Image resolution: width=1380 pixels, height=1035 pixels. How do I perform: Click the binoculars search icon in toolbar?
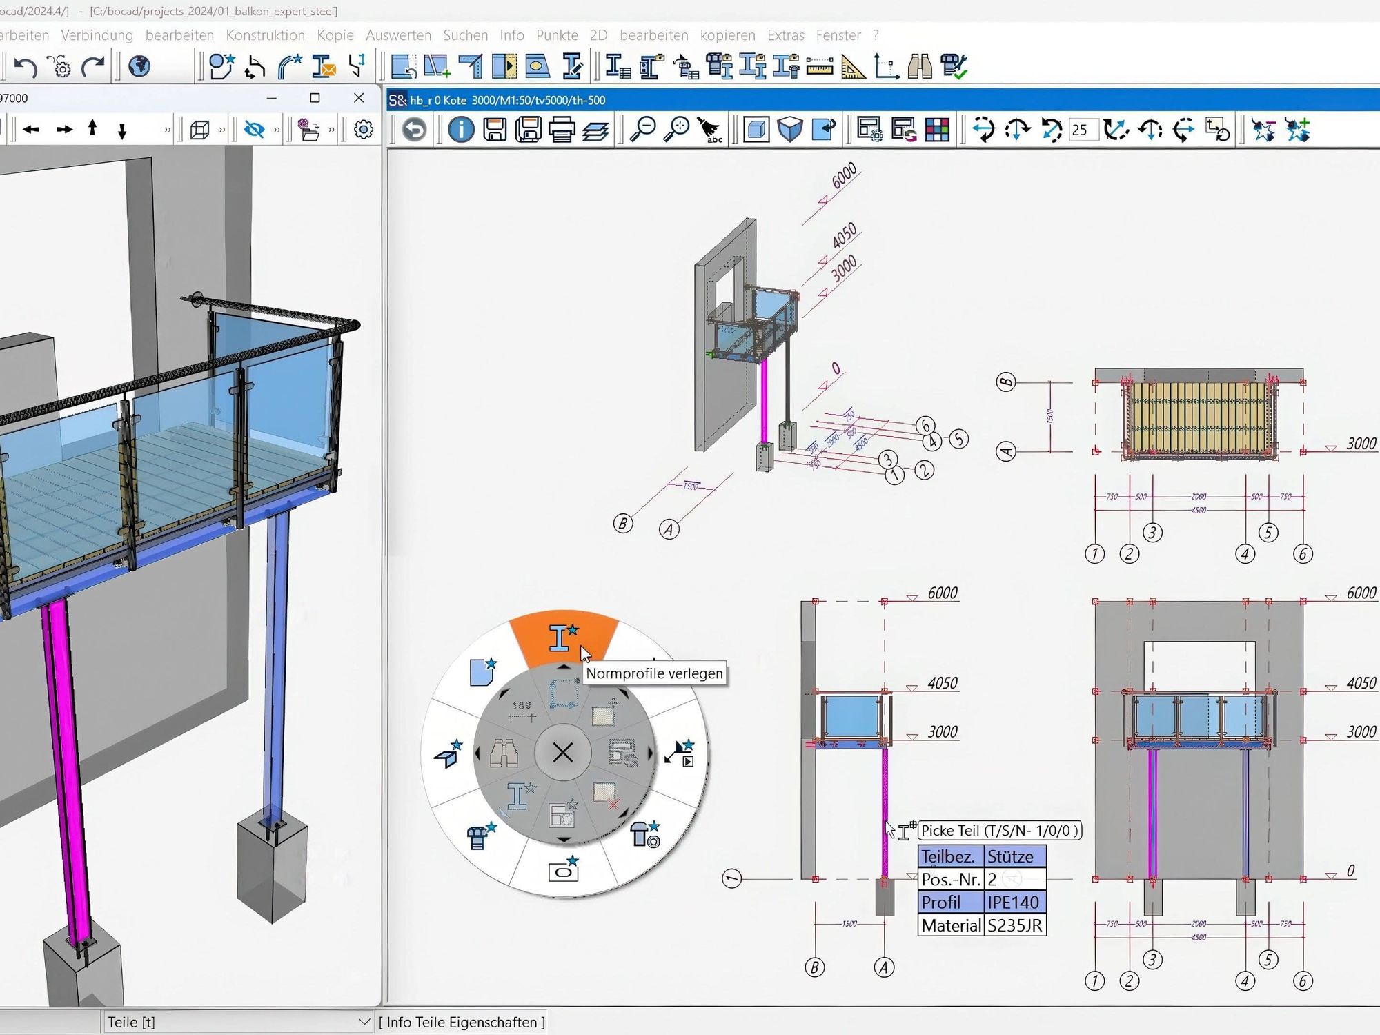920,67
